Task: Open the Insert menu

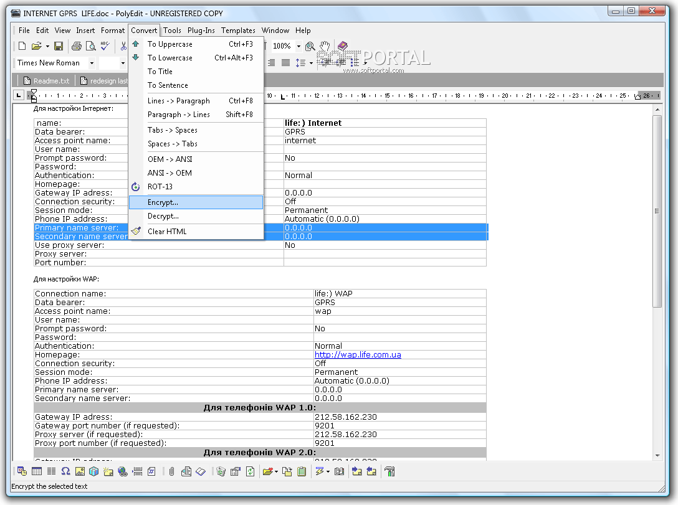Action: click(85, 31)
